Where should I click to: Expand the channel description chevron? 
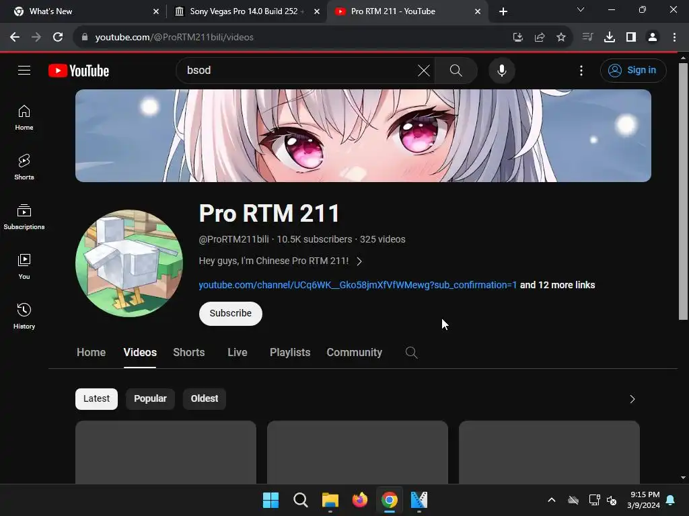coord(359,261)
